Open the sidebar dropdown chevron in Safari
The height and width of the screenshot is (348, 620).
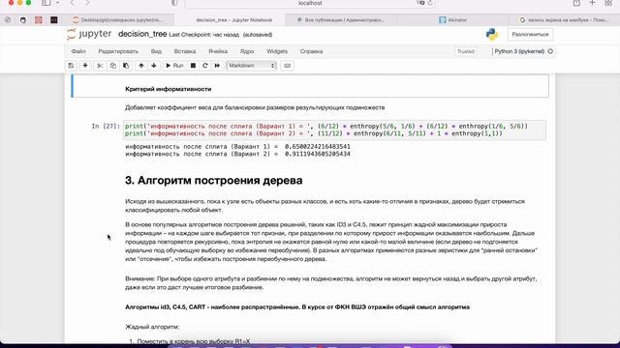pyautogui.click(x=58, y=3)
